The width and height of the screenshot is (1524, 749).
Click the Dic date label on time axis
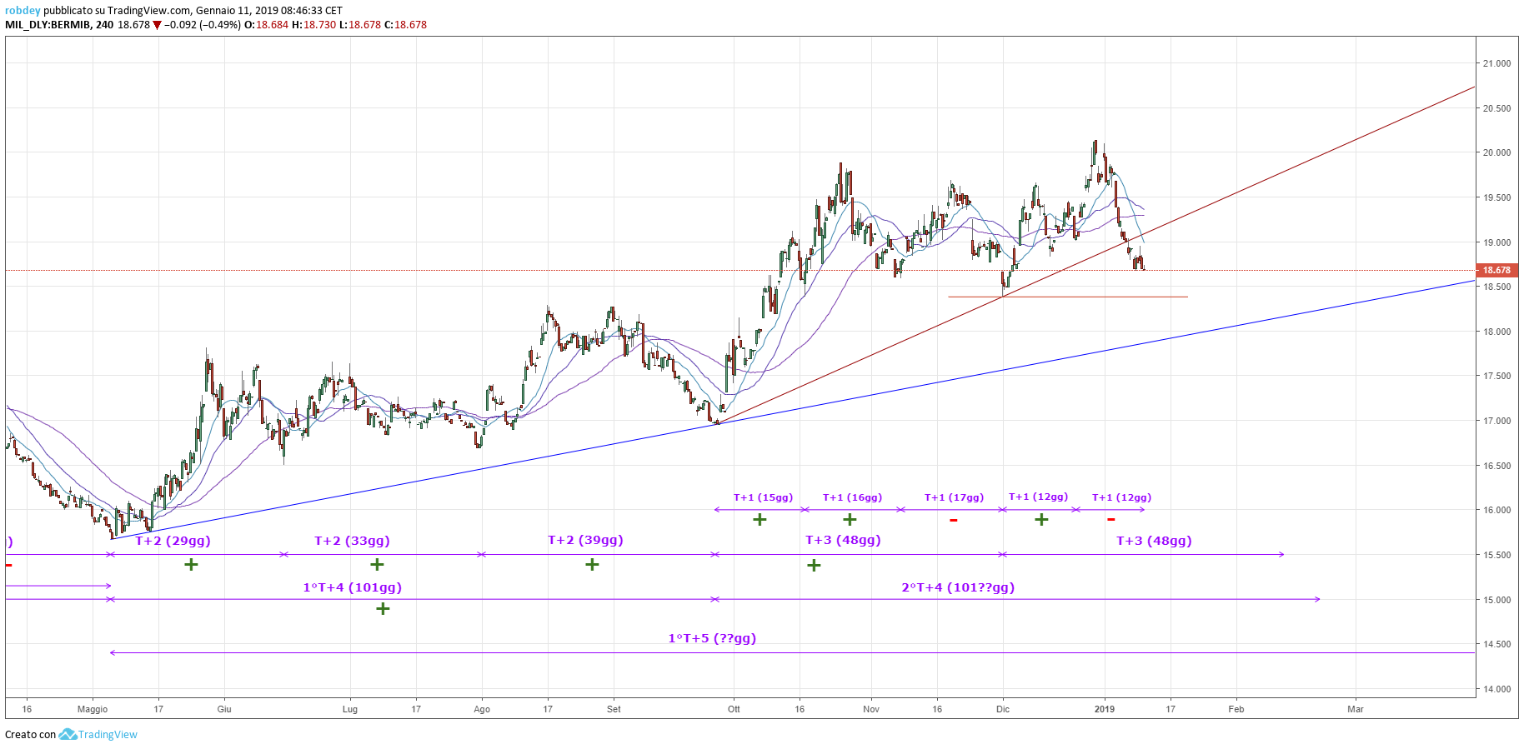pos(1003,709)
